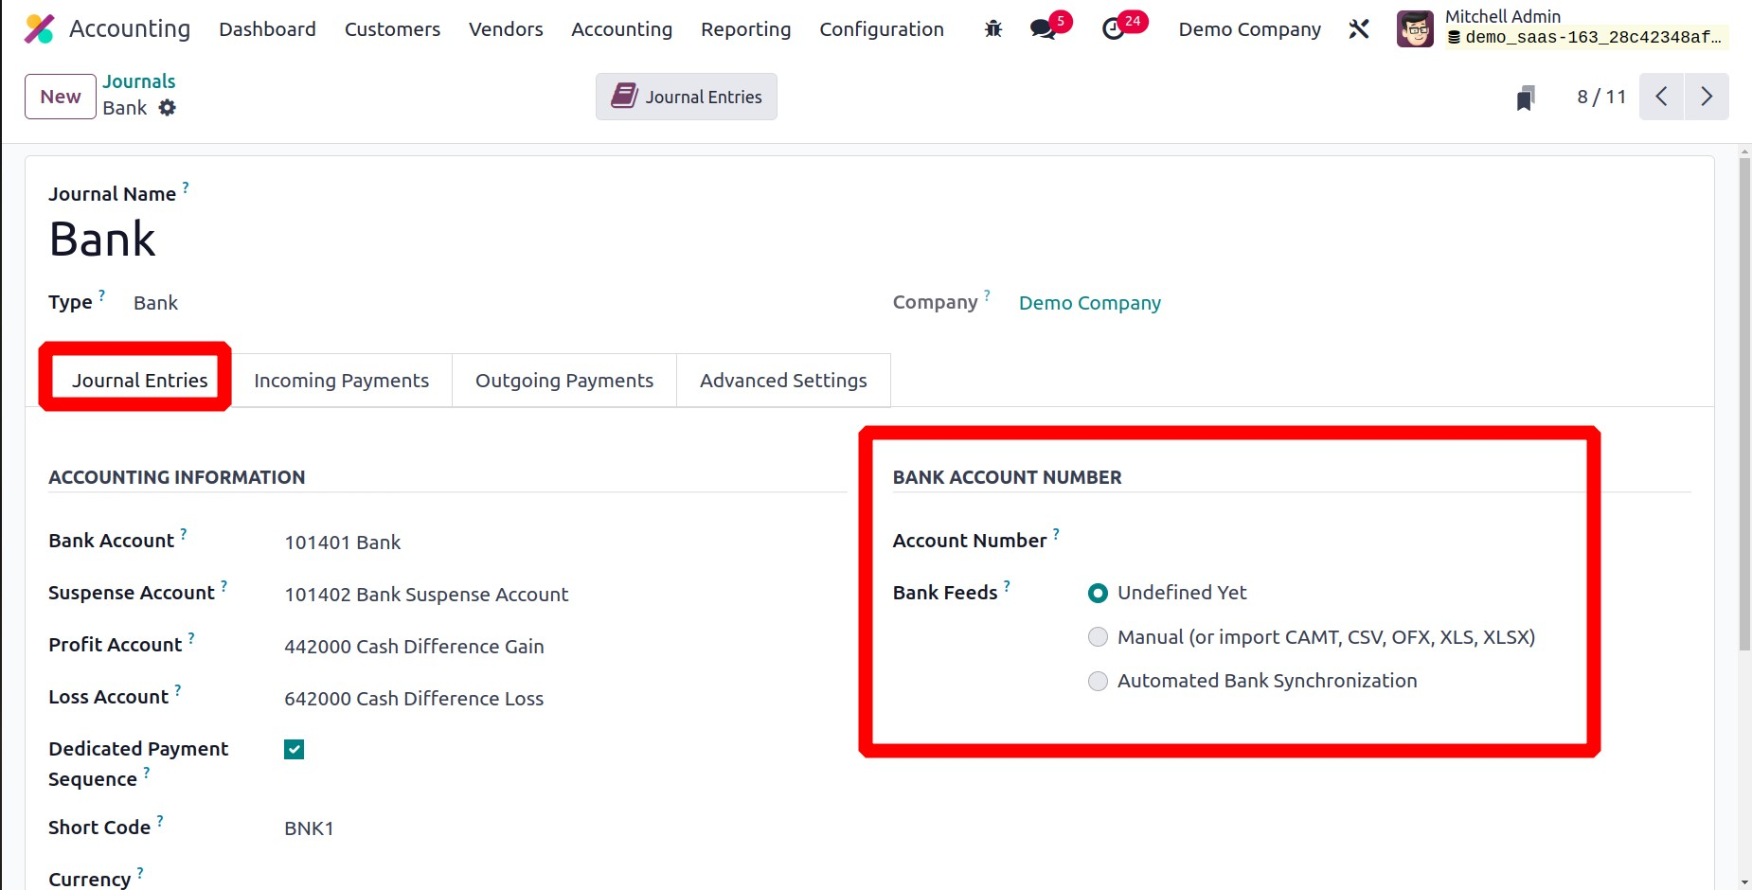Switch to the Advanced Settings tab
The image size is (1752, 890).
[783, 381]
